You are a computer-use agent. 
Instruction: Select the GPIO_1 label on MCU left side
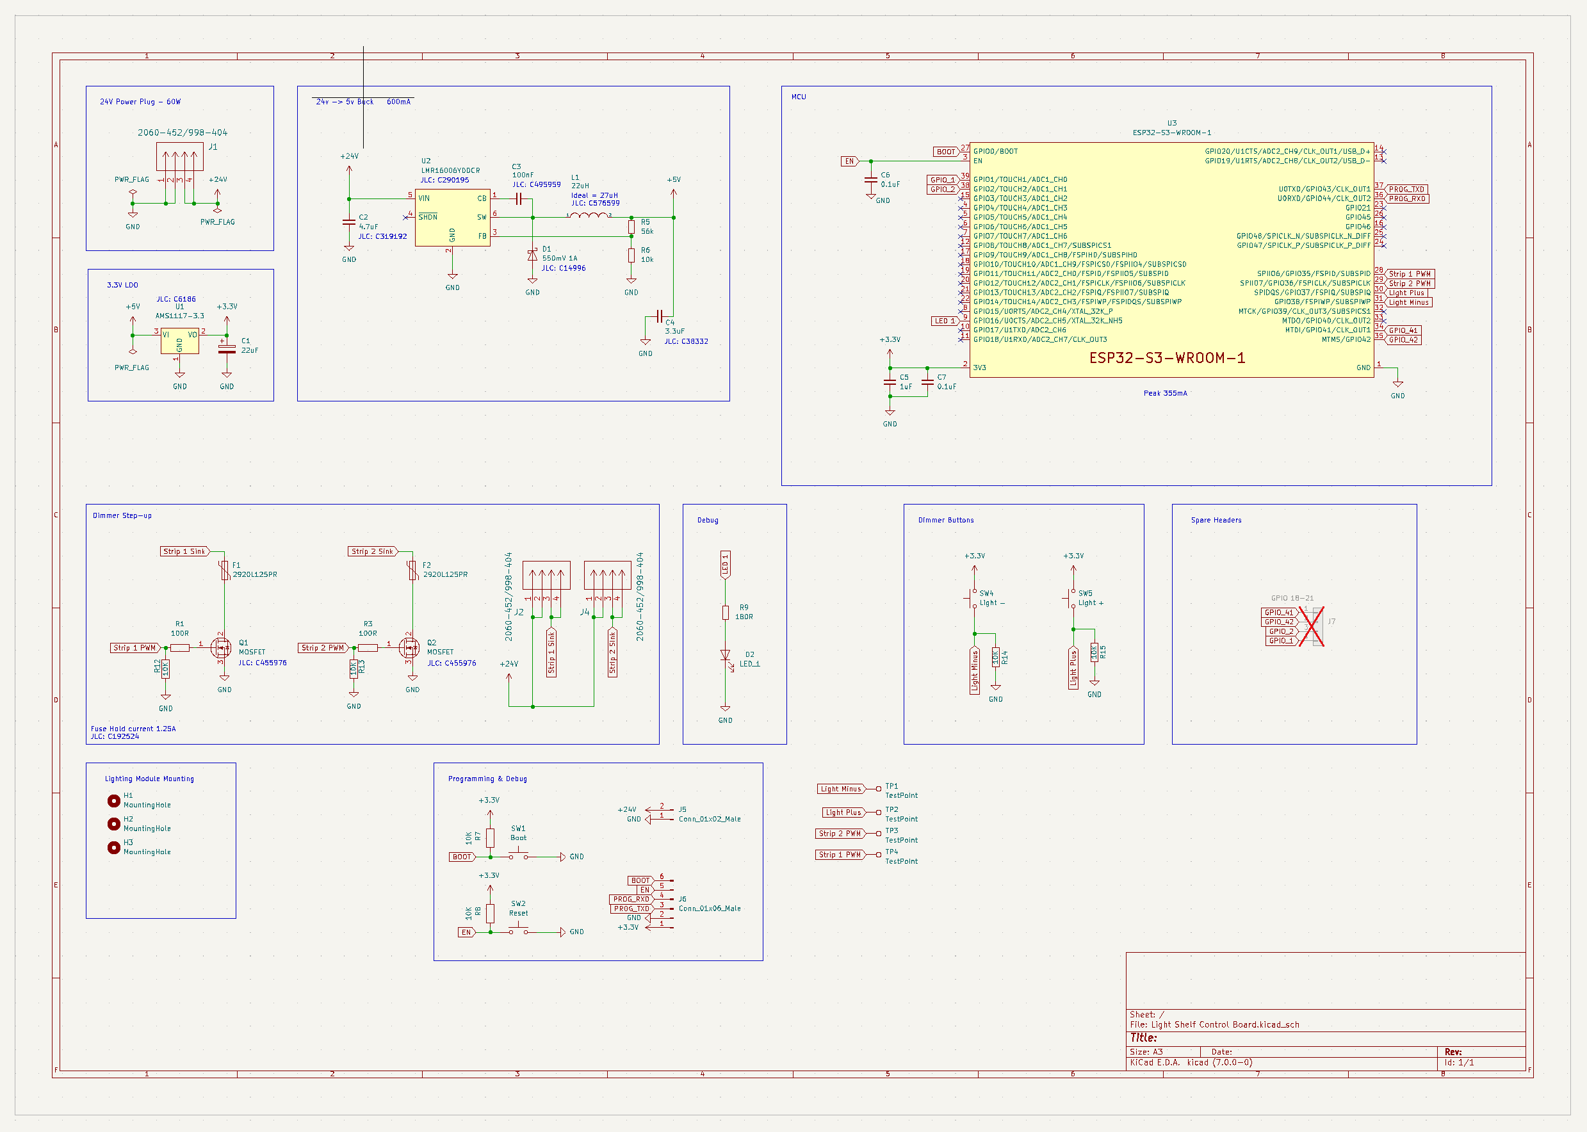point(943,180)
